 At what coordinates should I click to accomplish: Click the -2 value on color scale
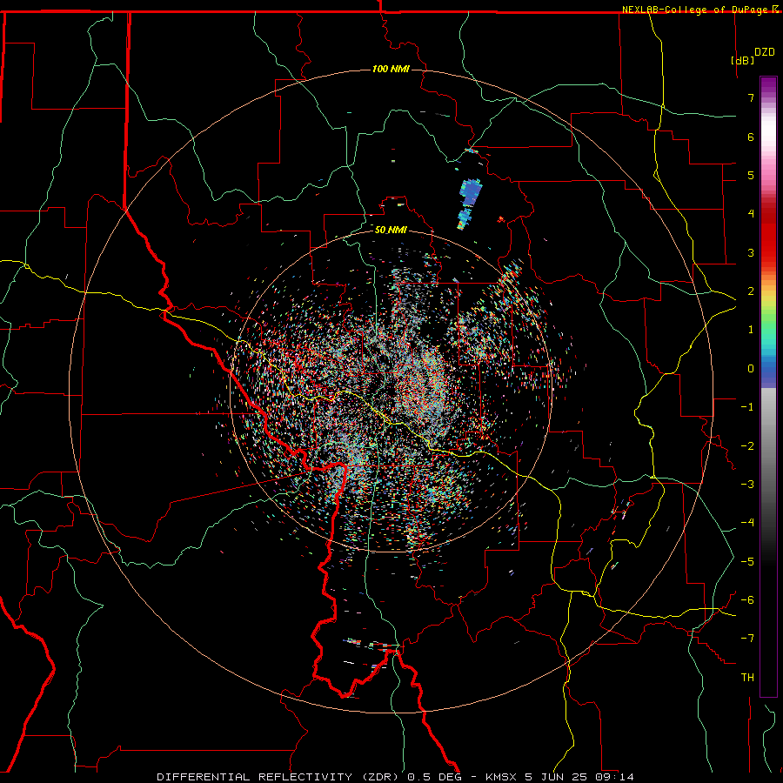tap(747, 446)
